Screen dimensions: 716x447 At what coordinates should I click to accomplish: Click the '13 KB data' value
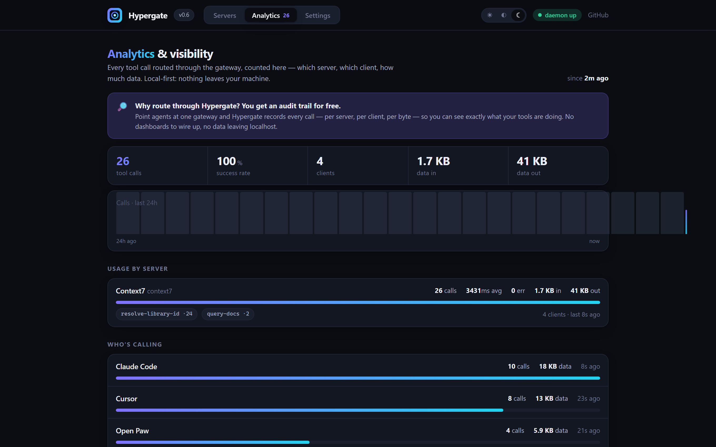coord(551,399)
